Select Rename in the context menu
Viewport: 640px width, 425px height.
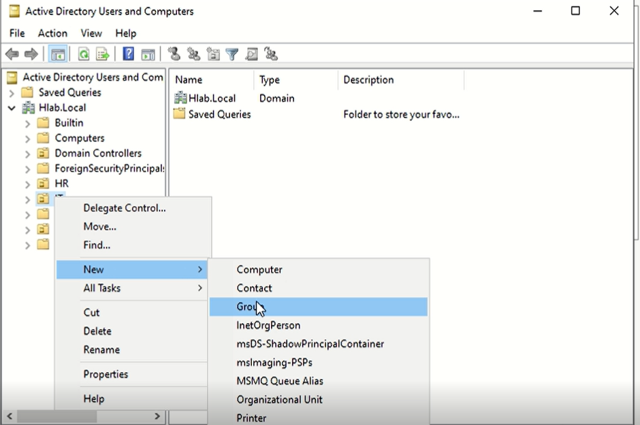133,350
